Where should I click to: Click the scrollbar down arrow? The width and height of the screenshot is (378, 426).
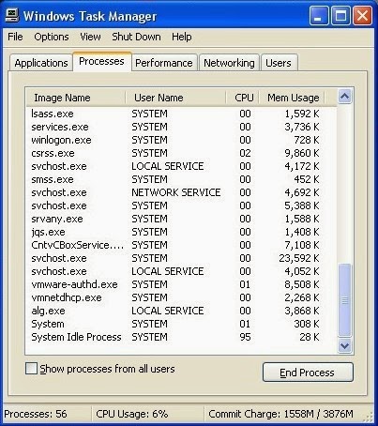pyautogui.click(x=344, y=345)
